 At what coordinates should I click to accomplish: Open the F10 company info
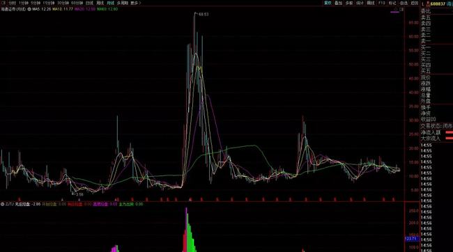(x=382, y=3)
